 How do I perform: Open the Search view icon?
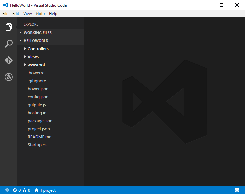(9, 44)
